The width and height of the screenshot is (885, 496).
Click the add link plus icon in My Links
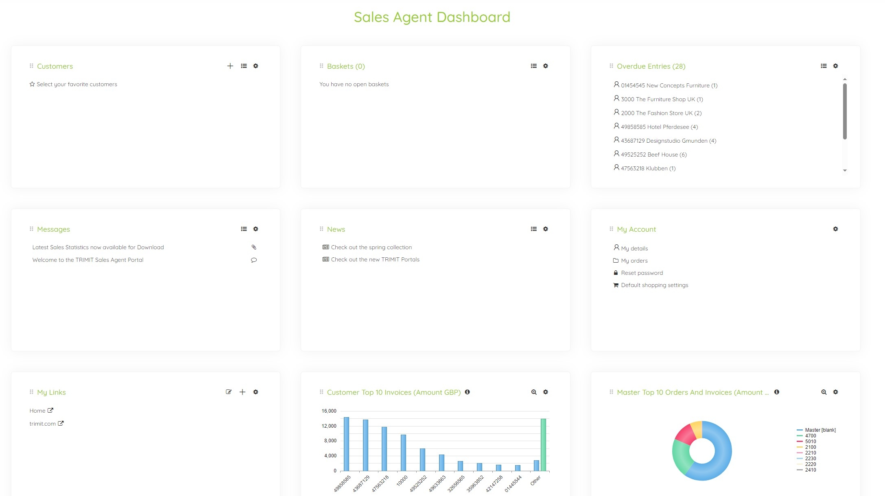[x=242, y=392]
